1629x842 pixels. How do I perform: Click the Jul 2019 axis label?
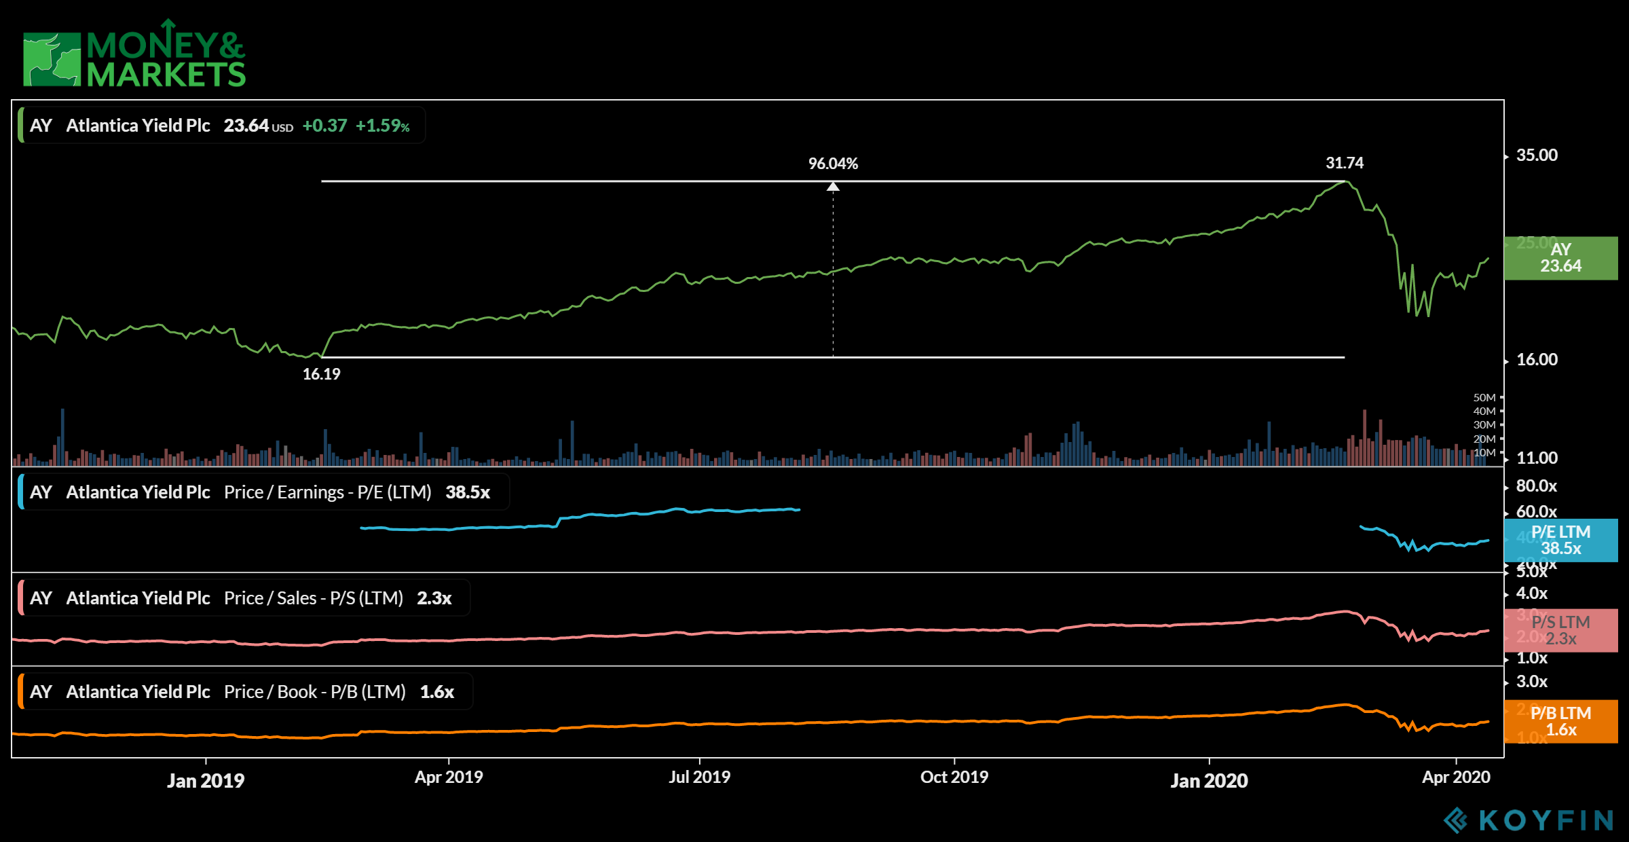pyautogui.click(x=699, y=777)
